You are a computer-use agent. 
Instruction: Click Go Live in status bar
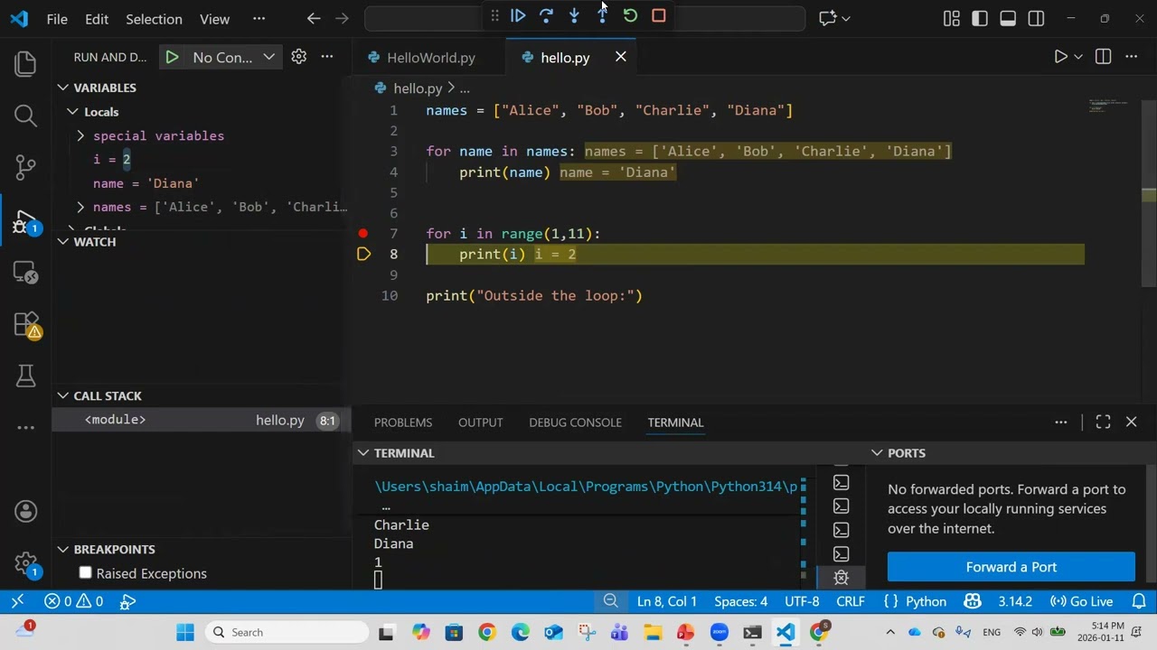coord(1081,601)
